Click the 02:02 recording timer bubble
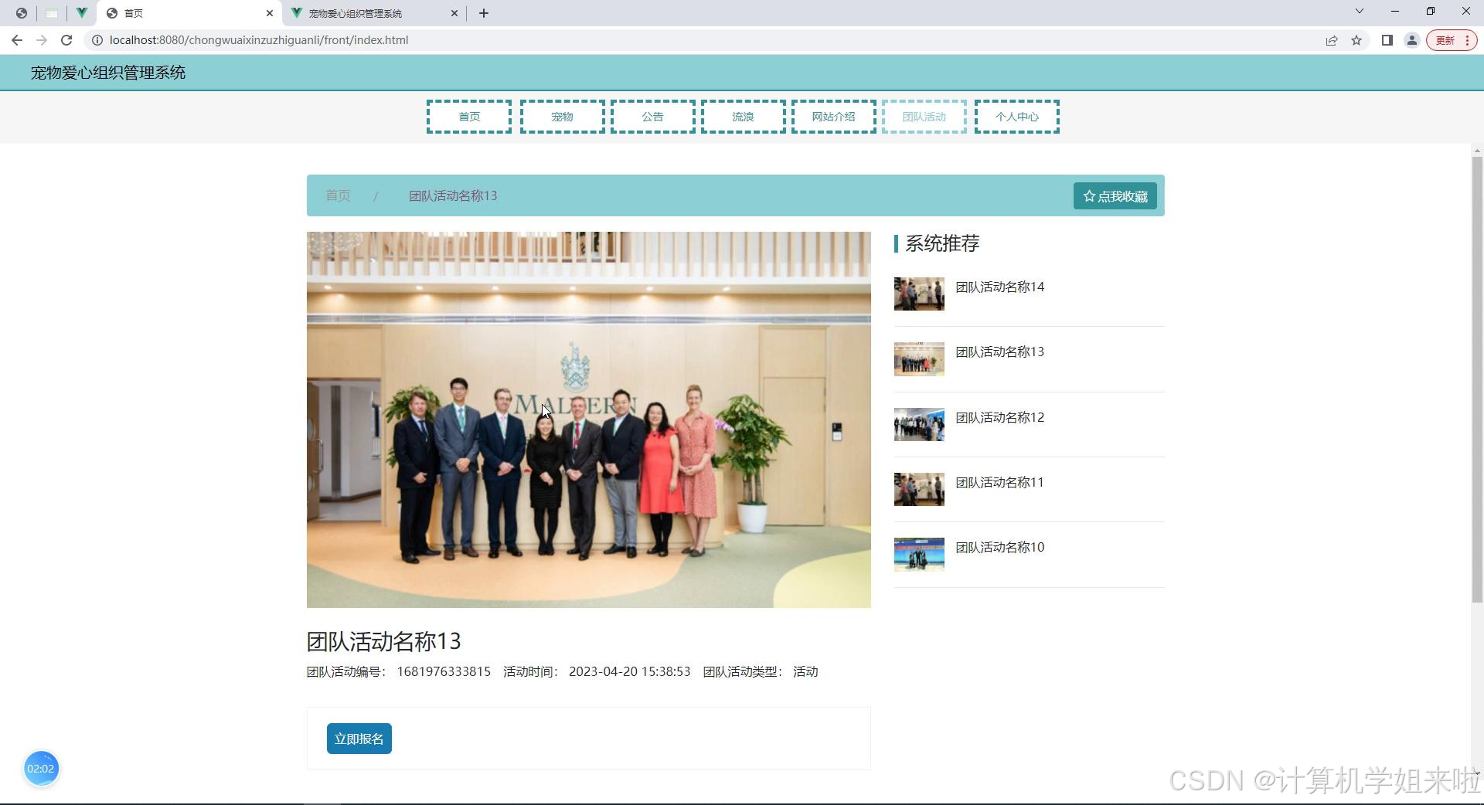This screenshot has width=1484, height=805. 41,769
